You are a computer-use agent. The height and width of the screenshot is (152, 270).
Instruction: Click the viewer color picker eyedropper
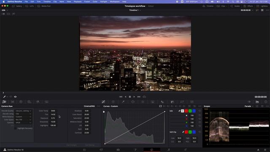[5, 97]
